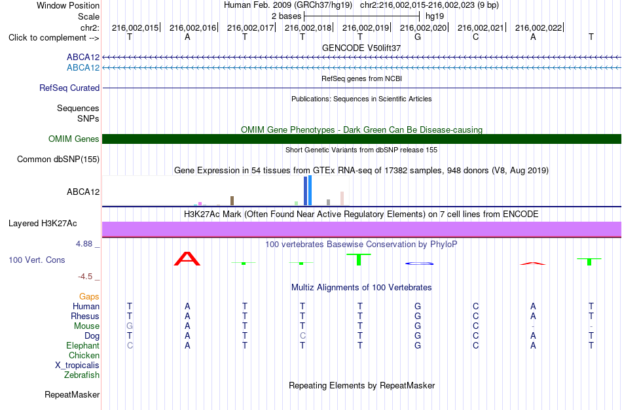Open the OMIM Gene Phenotypes track title
Screen dimensions: 622x410
pyautogui.click(x=361, y=129)
